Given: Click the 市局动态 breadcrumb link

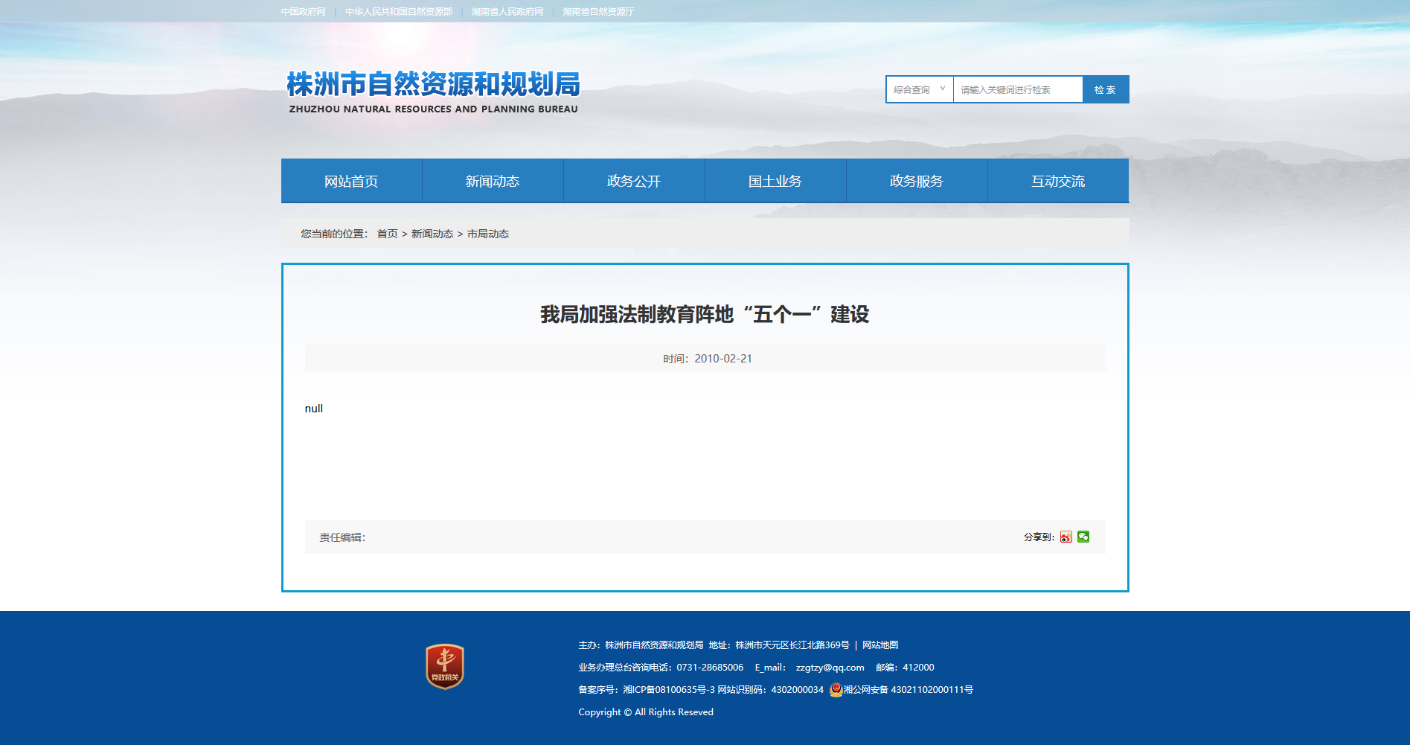Looking at the screenshot, I should [x=488, y=234].
